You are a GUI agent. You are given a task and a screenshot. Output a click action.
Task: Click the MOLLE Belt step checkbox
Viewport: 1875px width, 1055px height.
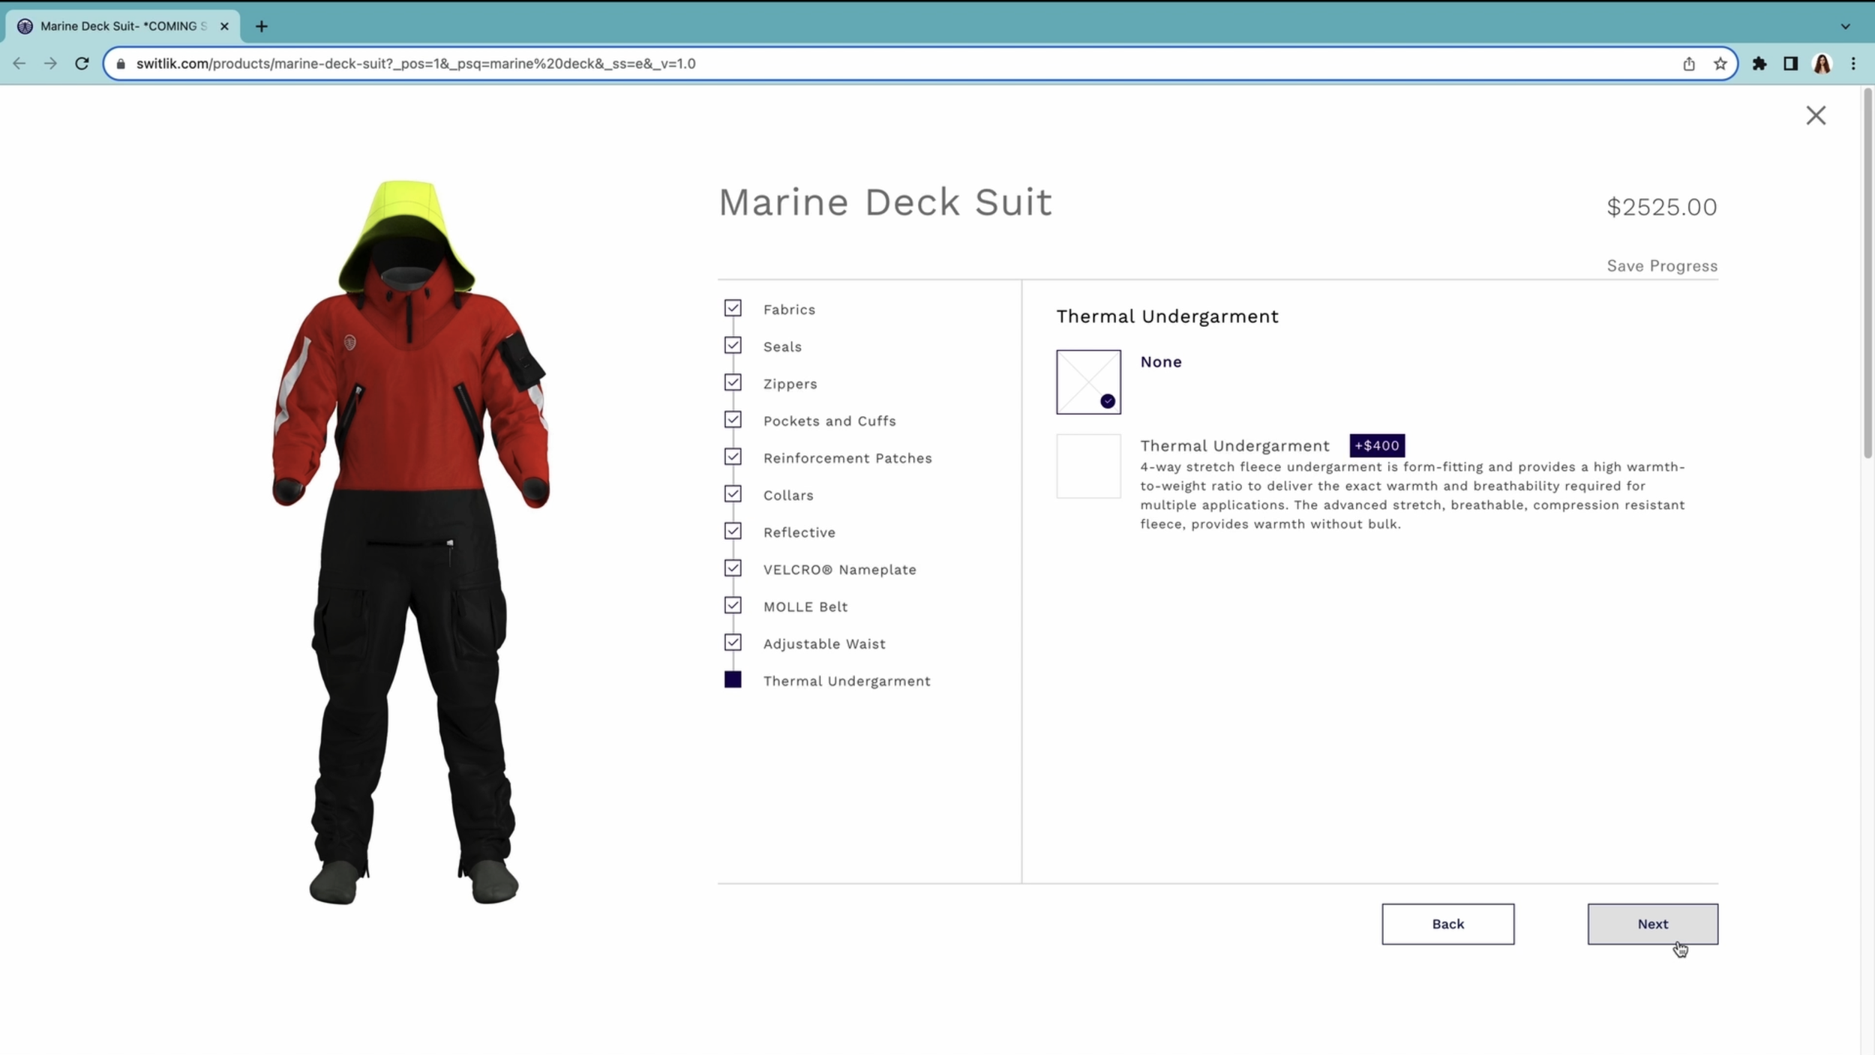733,605
